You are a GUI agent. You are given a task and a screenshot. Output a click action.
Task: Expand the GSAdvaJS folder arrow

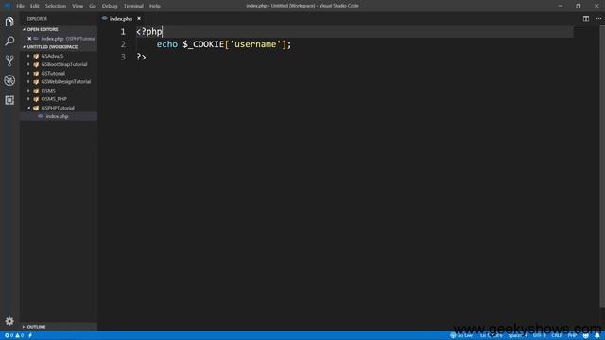point(28,56)
